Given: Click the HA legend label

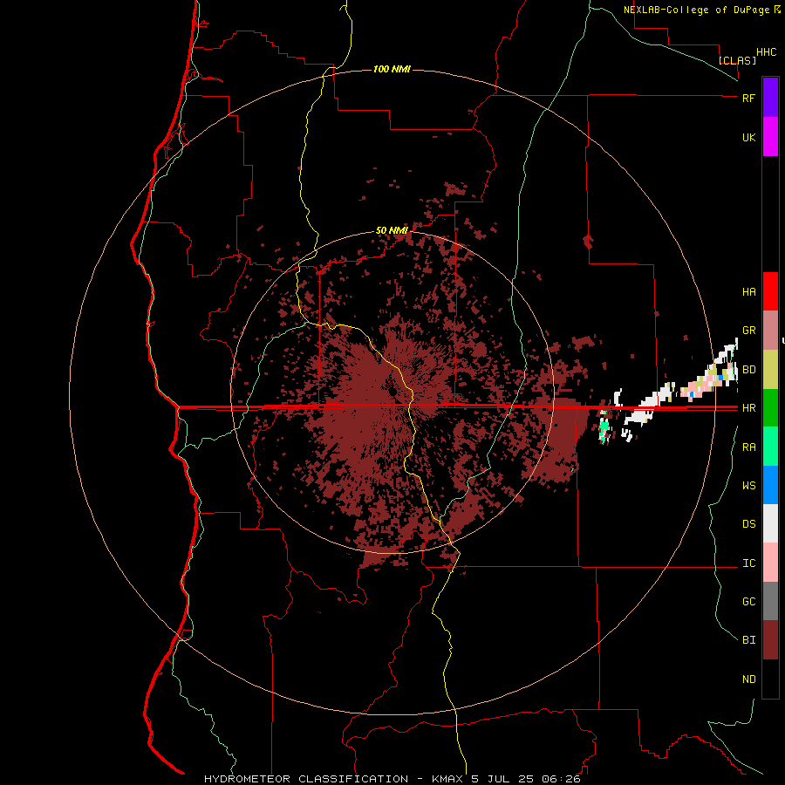Looking at the screenshot, I should click(x=748, y=291).
